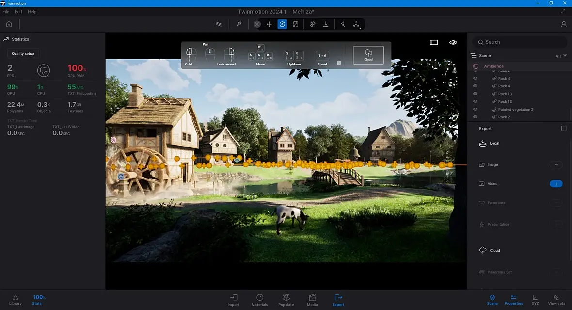Select the active Rotate tool
The image size is (572, 310).
[x=282, y=24]
